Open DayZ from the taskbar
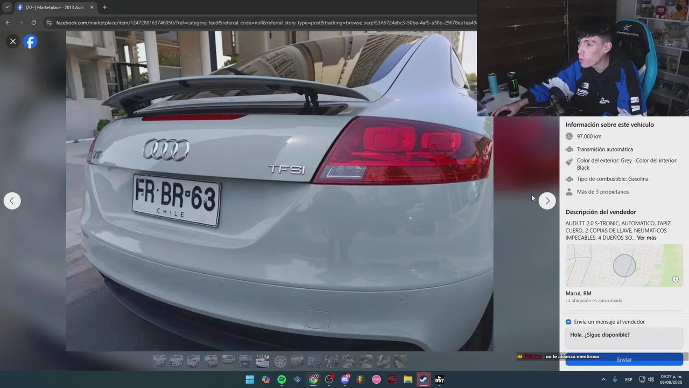 (440, 379)
